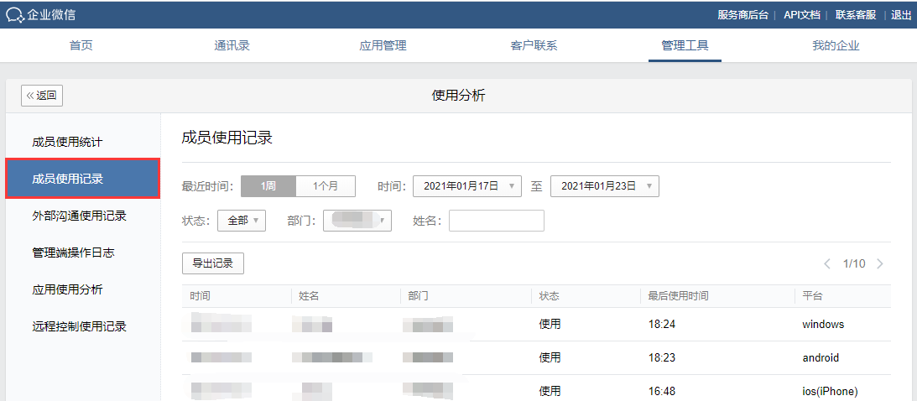The image size is (917, 401).
Task: Click the 服务商后台 link
Action: 742,15
